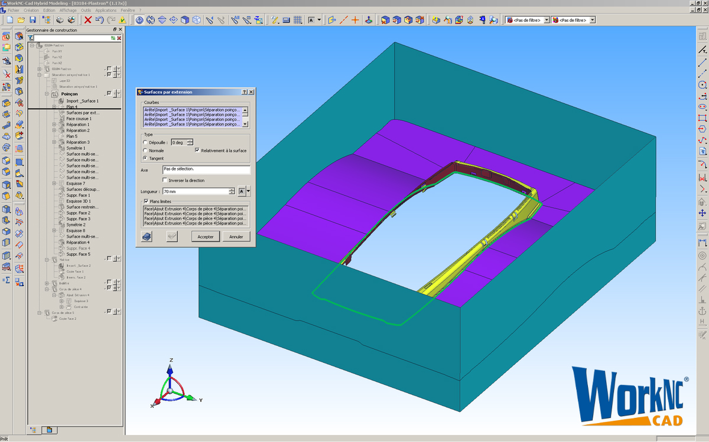Uncheck Relativement à la surface checkbox
Screen dimensions: 709x442
(x=197, y=150)
